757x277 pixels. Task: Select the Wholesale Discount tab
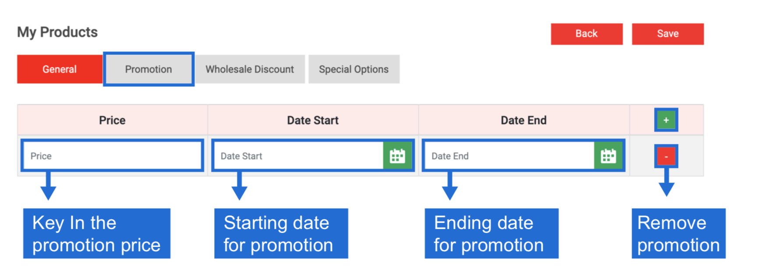250,69
